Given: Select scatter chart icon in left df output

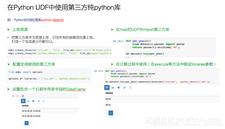Looking at the screenshot, I should 44,101.
